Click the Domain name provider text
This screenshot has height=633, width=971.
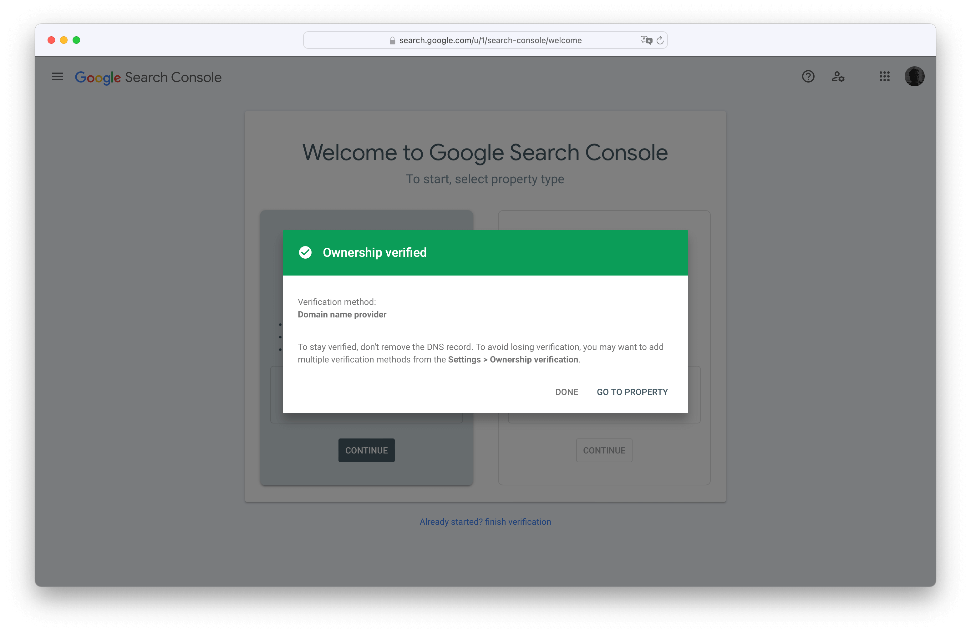(342, 314)
